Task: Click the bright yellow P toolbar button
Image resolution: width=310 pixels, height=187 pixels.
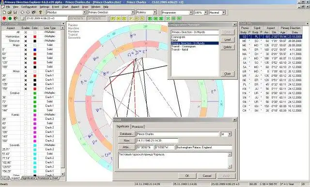Action: click(x=113, y=18)
